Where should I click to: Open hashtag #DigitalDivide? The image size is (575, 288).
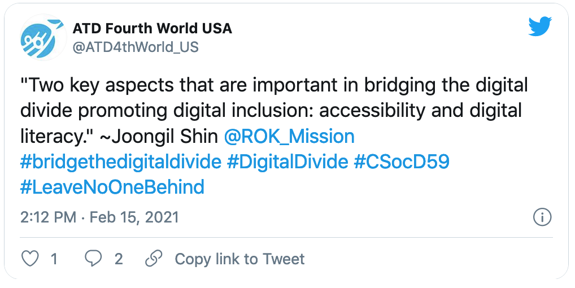287,162
